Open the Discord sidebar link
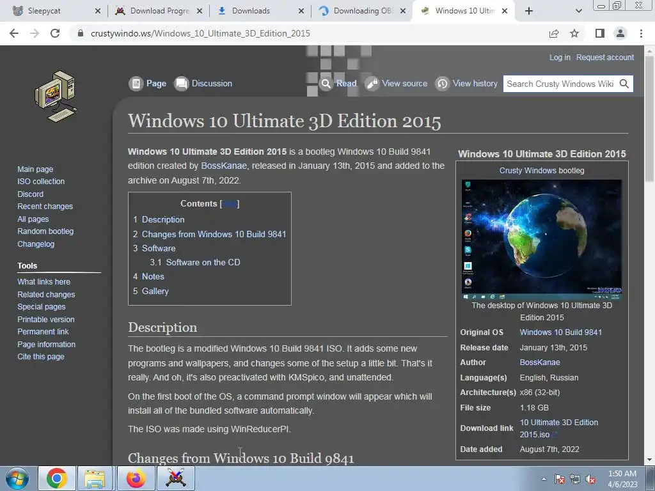Screen dimensions: 655x491 point(30,194)
